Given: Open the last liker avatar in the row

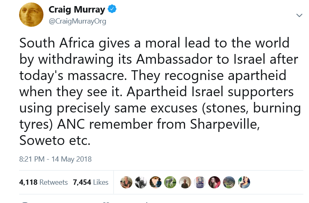Looking at the screenshot, I should tap(244, 182).
